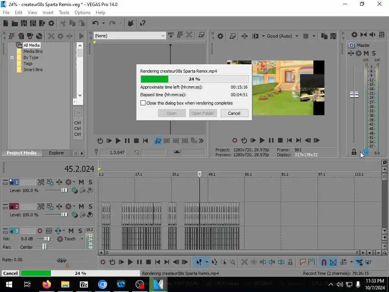Toggle Solo on audio track 3
Screen dimensions: 389x292
80,231
